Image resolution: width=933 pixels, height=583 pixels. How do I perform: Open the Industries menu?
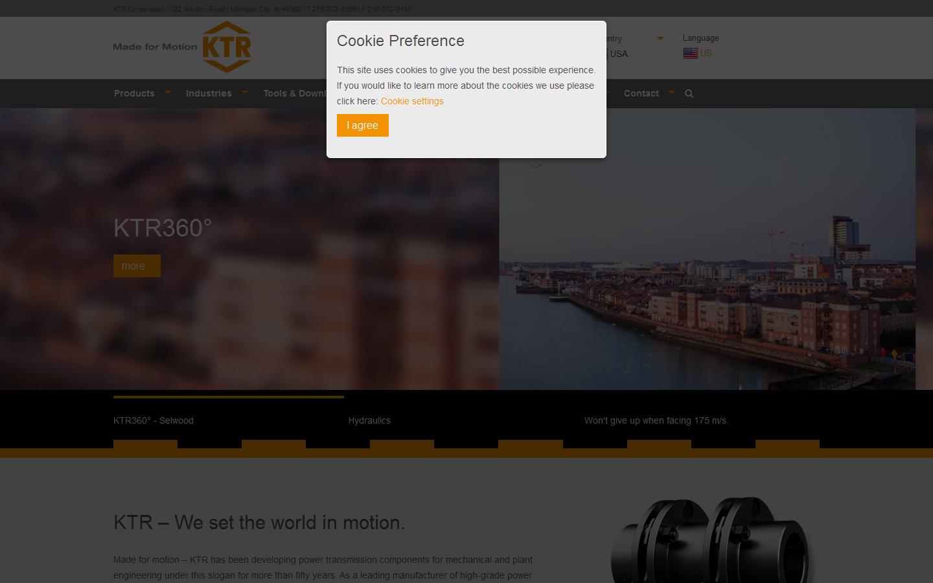[x=209, y=93]
